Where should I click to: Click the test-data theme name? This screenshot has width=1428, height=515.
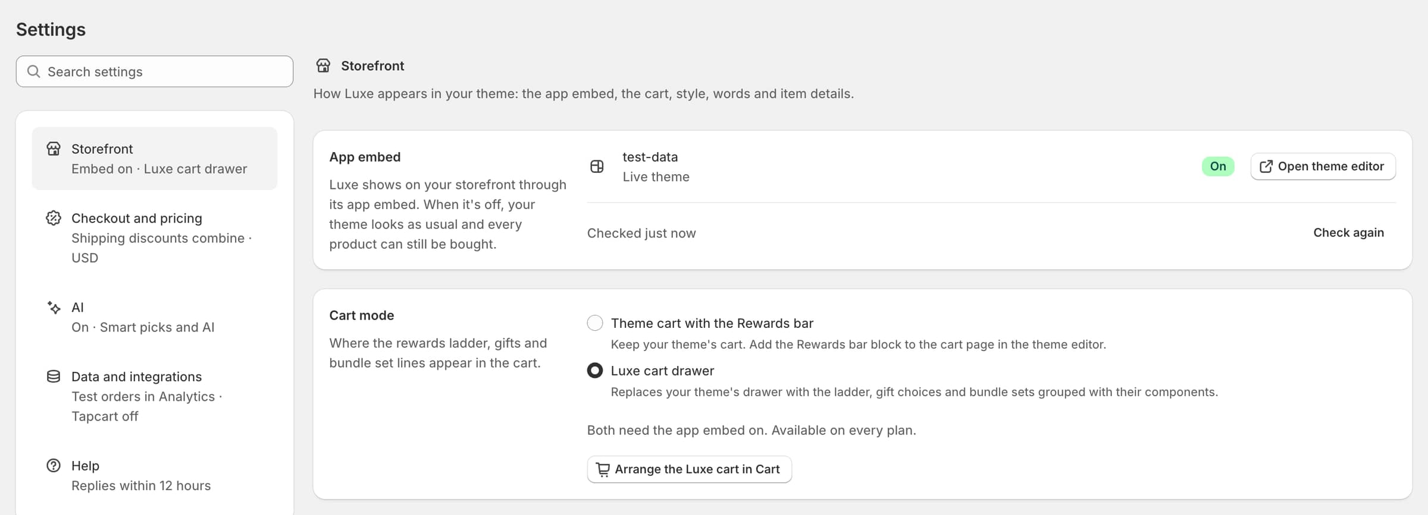click(x=650, y=157)
